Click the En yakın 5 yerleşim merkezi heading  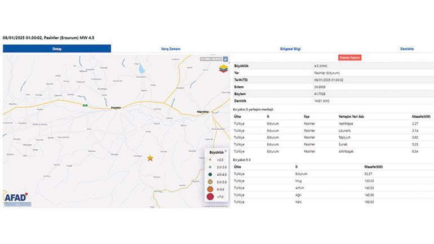click(x=253, y=109)
